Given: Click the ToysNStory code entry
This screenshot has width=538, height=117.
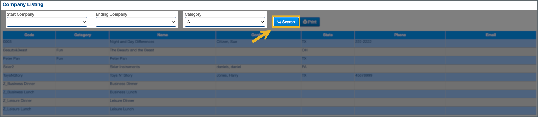Looking at the screenshot, I should (13, 75).
